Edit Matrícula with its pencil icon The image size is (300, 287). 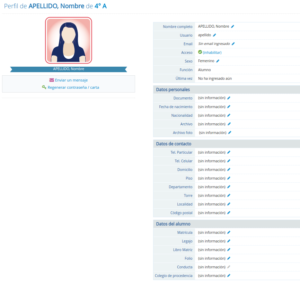pos(229,232)
